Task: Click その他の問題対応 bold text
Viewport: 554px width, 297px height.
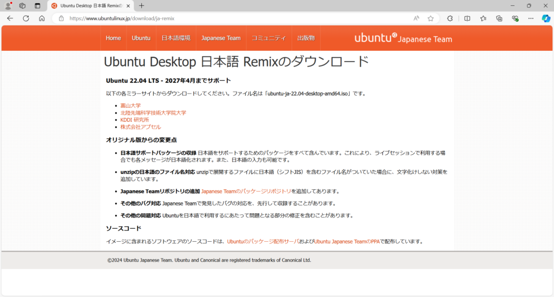Action: pyautogui.click(x=141, y=215)
